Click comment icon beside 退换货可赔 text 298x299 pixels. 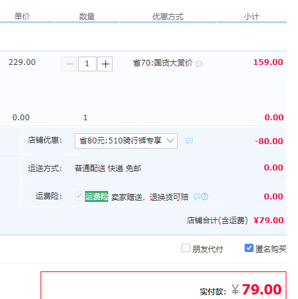pos(197,196)
